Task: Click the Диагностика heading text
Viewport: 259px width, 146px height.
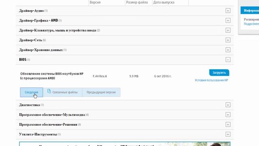Action: click(30, 105)
